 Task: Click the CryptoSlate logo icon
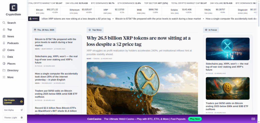click(13, 7)
